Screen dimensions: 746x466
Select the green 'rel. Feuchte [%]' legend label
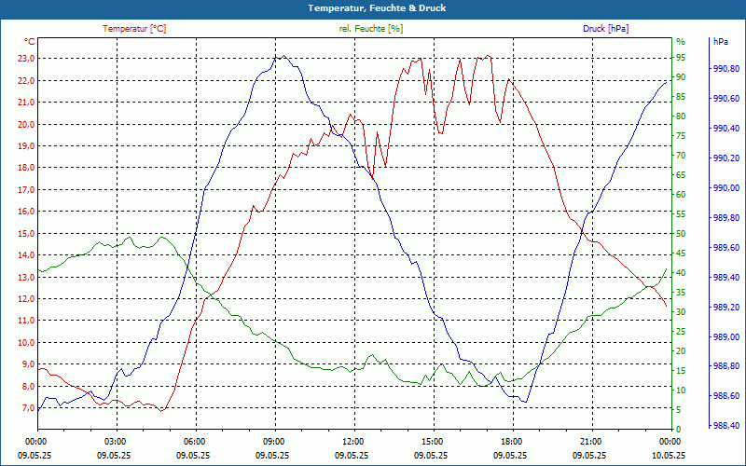[x=370, y=29]
